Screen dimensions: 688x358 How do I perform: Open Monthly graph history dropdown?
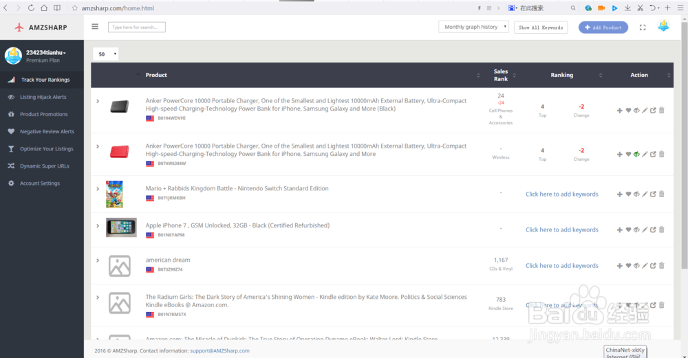473,27
